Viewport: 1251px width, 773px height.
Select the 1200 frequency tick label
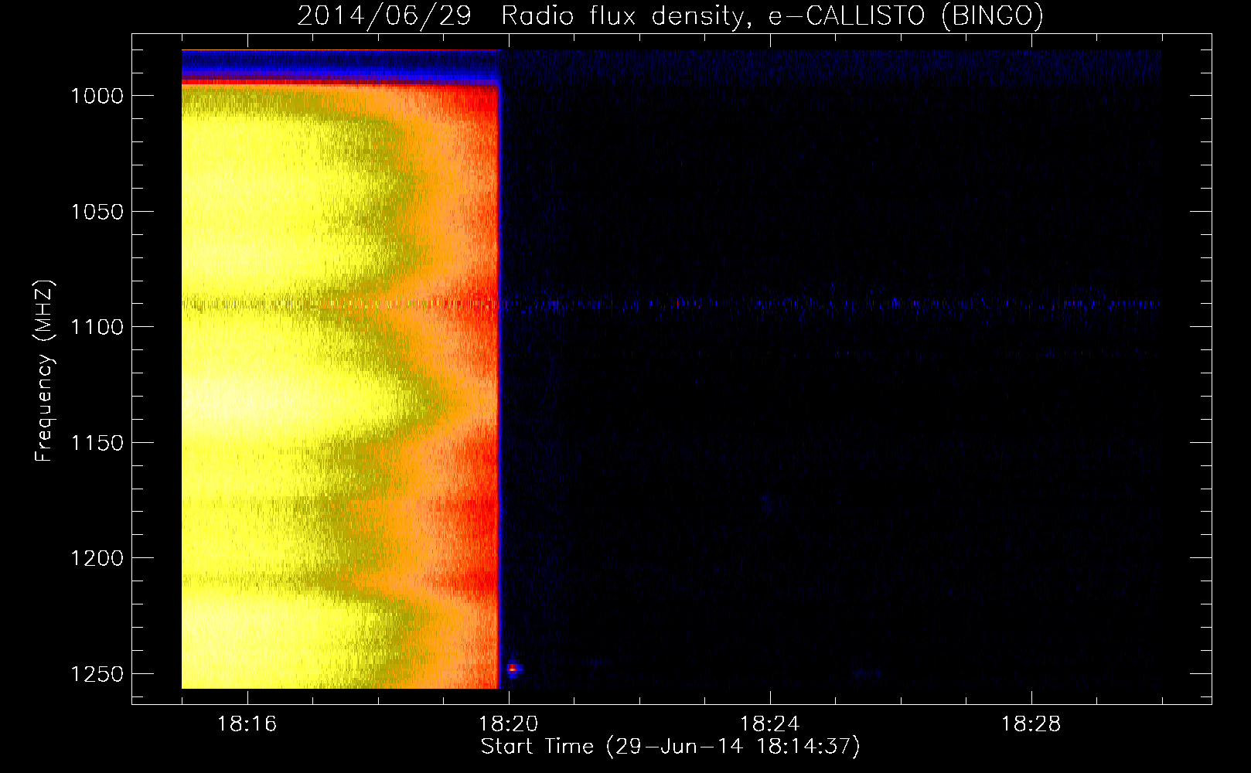[x=97, y=558]
